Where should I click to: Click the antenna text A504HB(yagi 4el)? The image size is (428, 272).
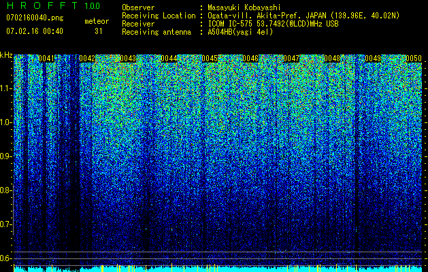point(240,32)
